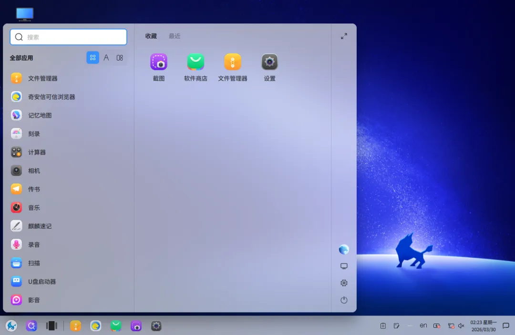Click 全部应用 heading
515x335 pixels.
(x=21, y=58)
